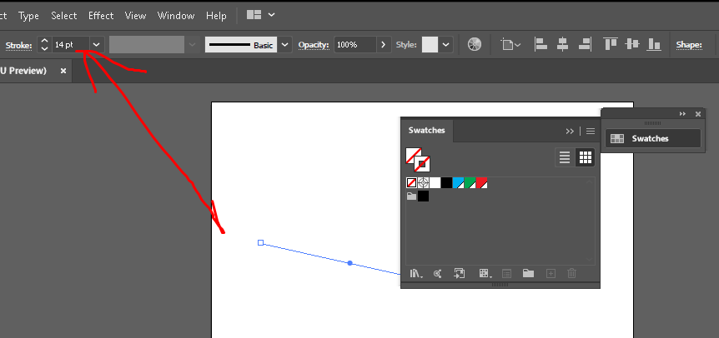
Task: Open Transparency panel via Opacity label
Action: pos(314,45)
